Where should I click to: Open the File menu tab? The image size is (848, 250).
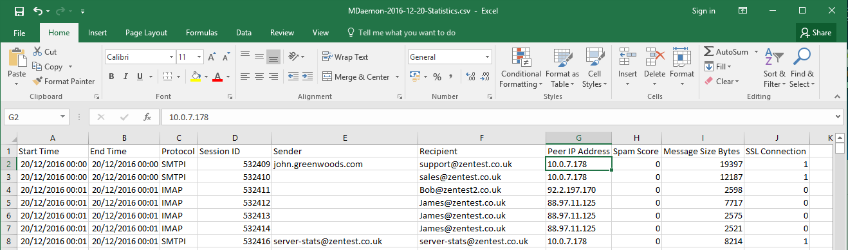[19, 33]
